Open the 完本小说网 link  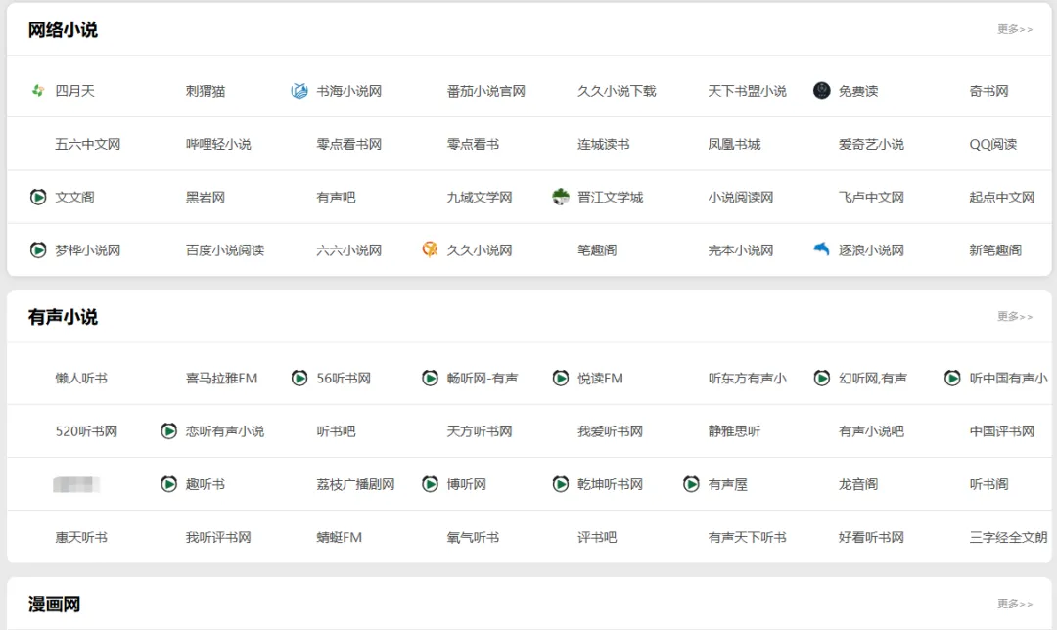741,250
